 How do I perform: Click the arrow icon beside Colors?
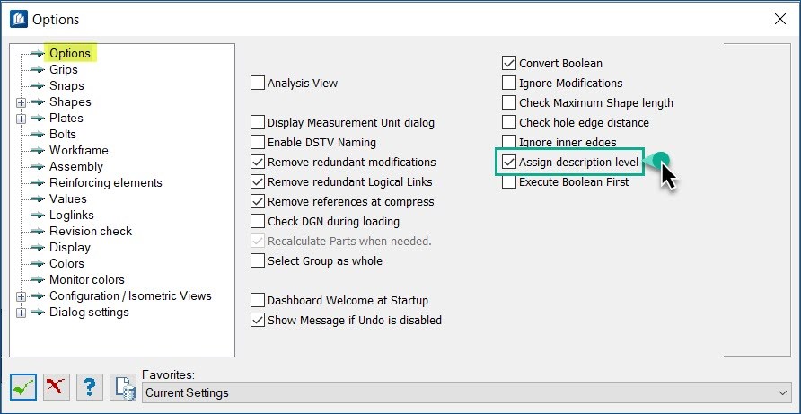click(38, 264)
